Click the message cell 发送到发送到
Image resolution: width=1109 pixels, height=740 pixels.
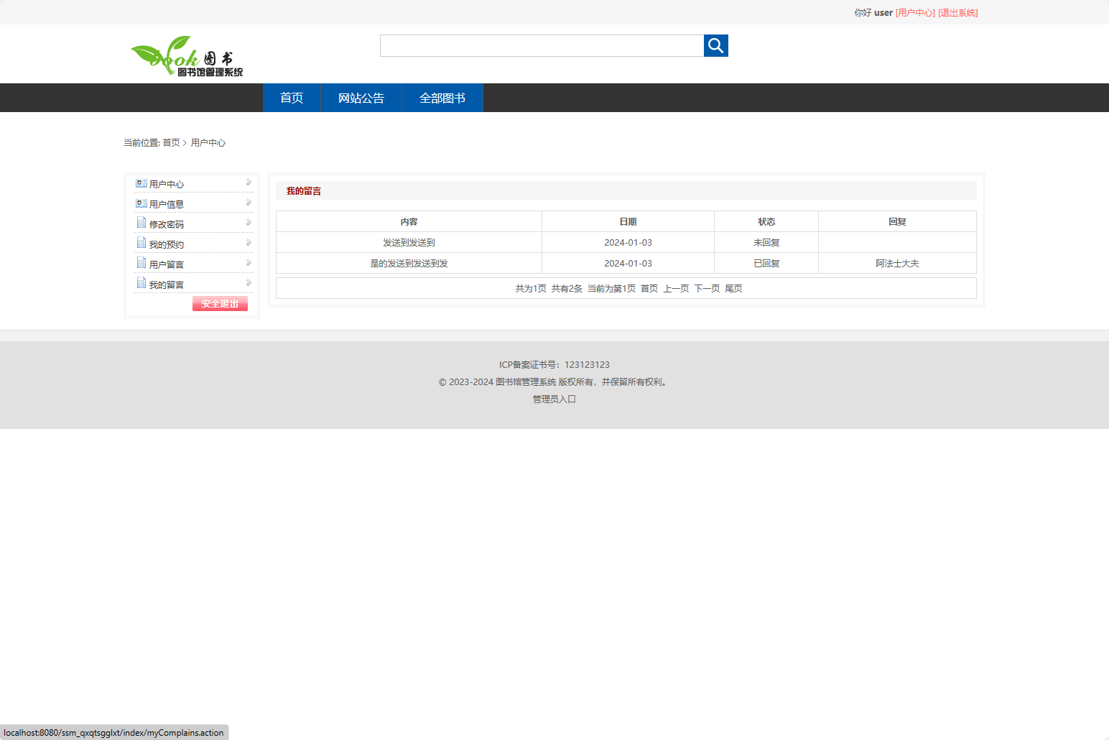click(x=409, y=243)
